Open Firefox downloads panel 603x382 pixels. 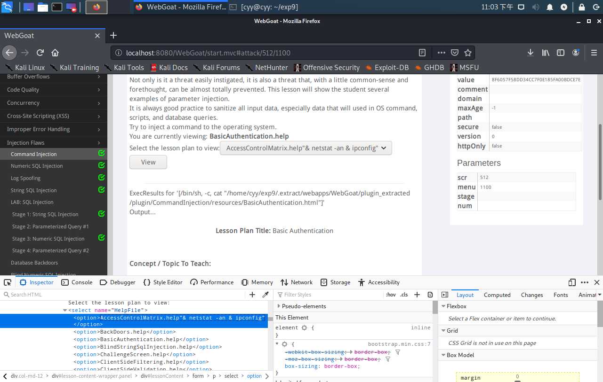tap(531, 53)
